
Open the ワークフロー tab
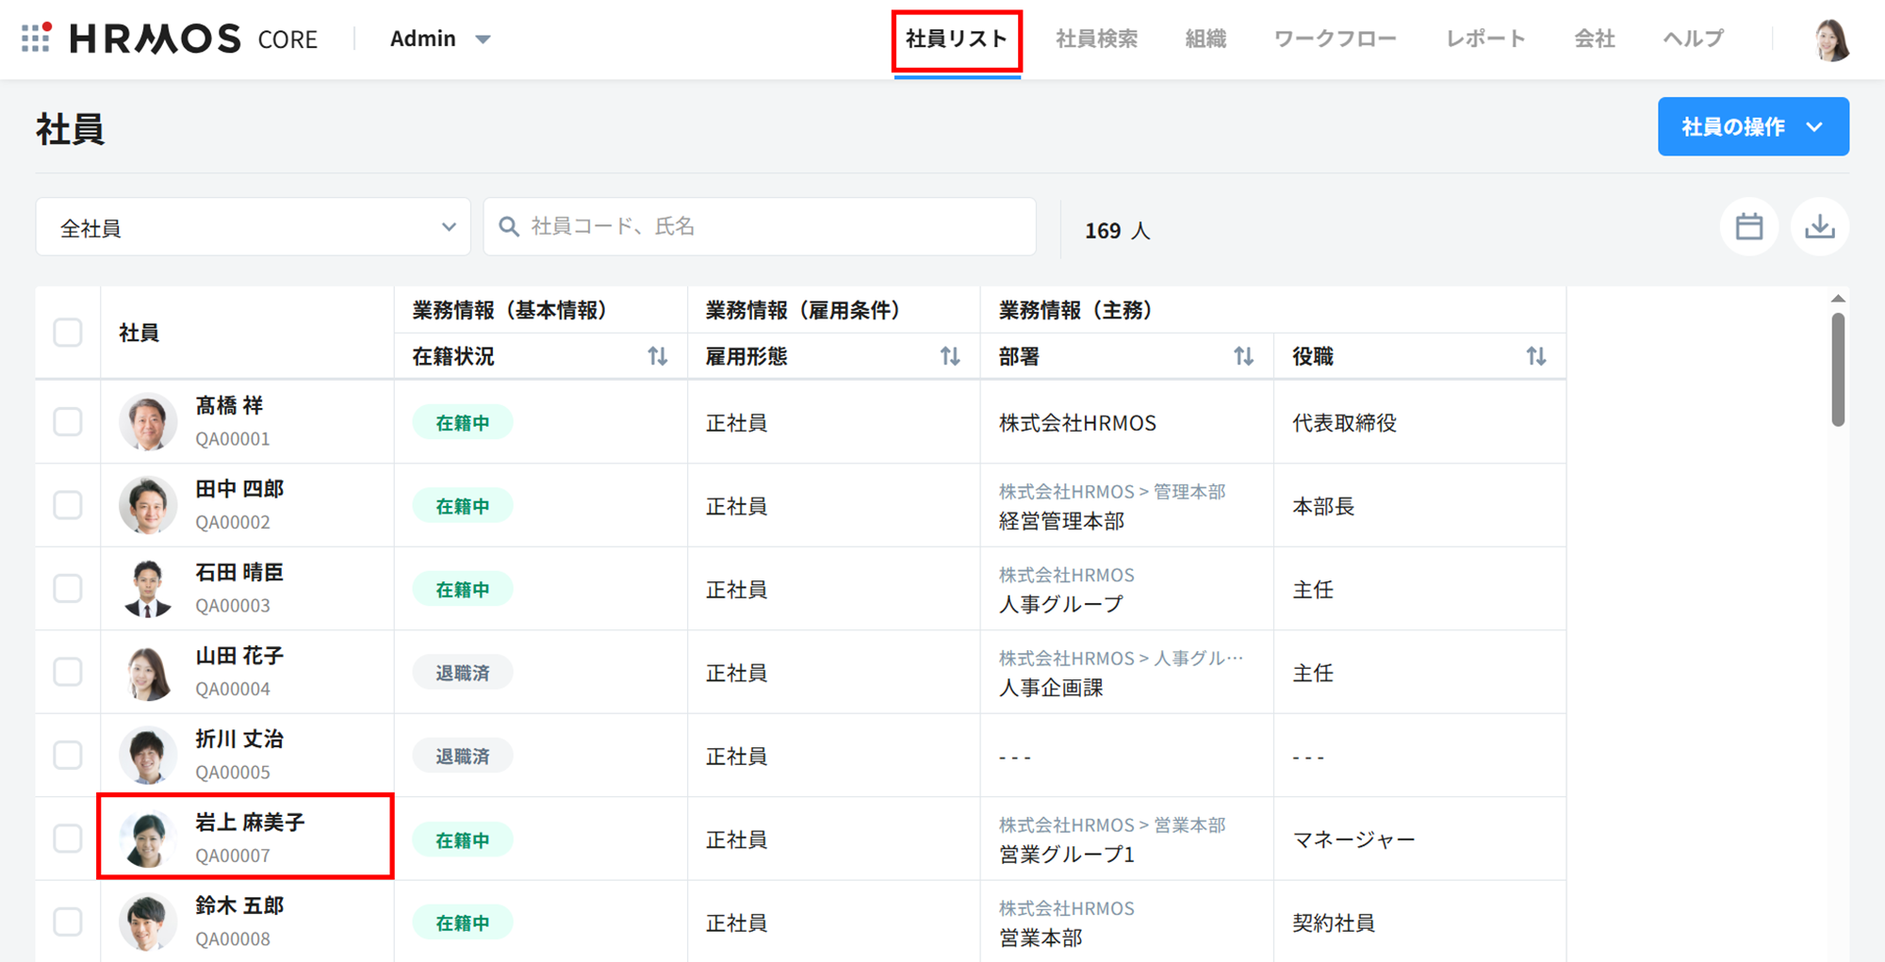[x=1335, y=39]
